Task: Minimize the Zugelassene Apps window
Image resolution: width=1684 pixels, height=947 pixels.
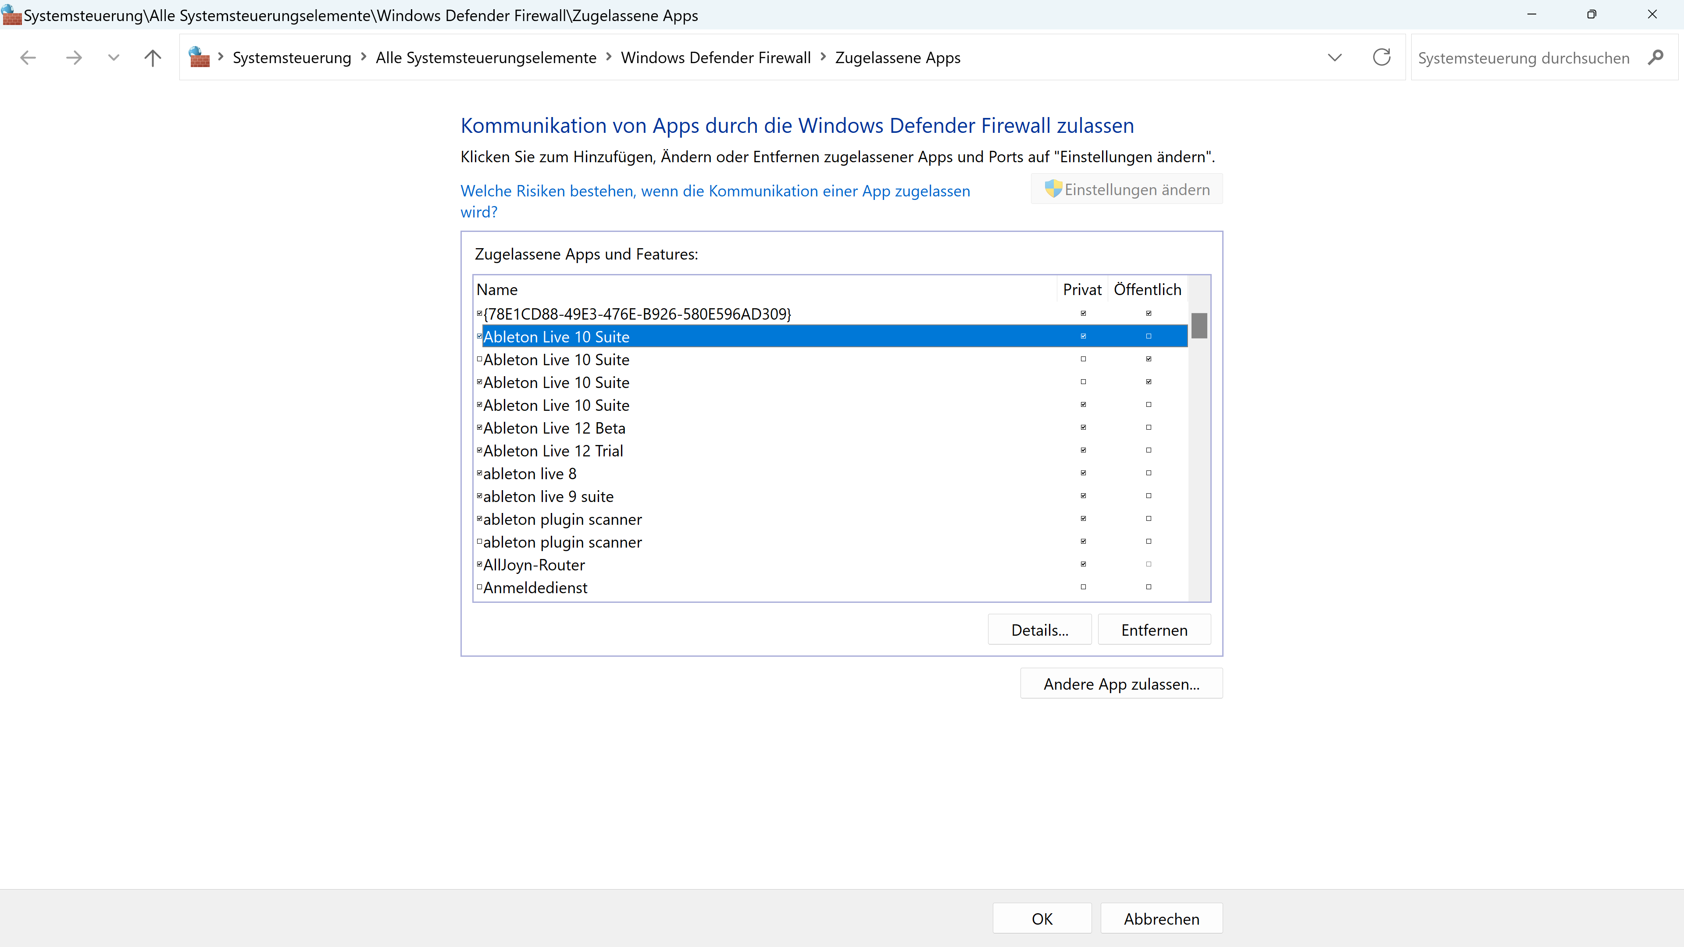Action: click(1531, 14)
